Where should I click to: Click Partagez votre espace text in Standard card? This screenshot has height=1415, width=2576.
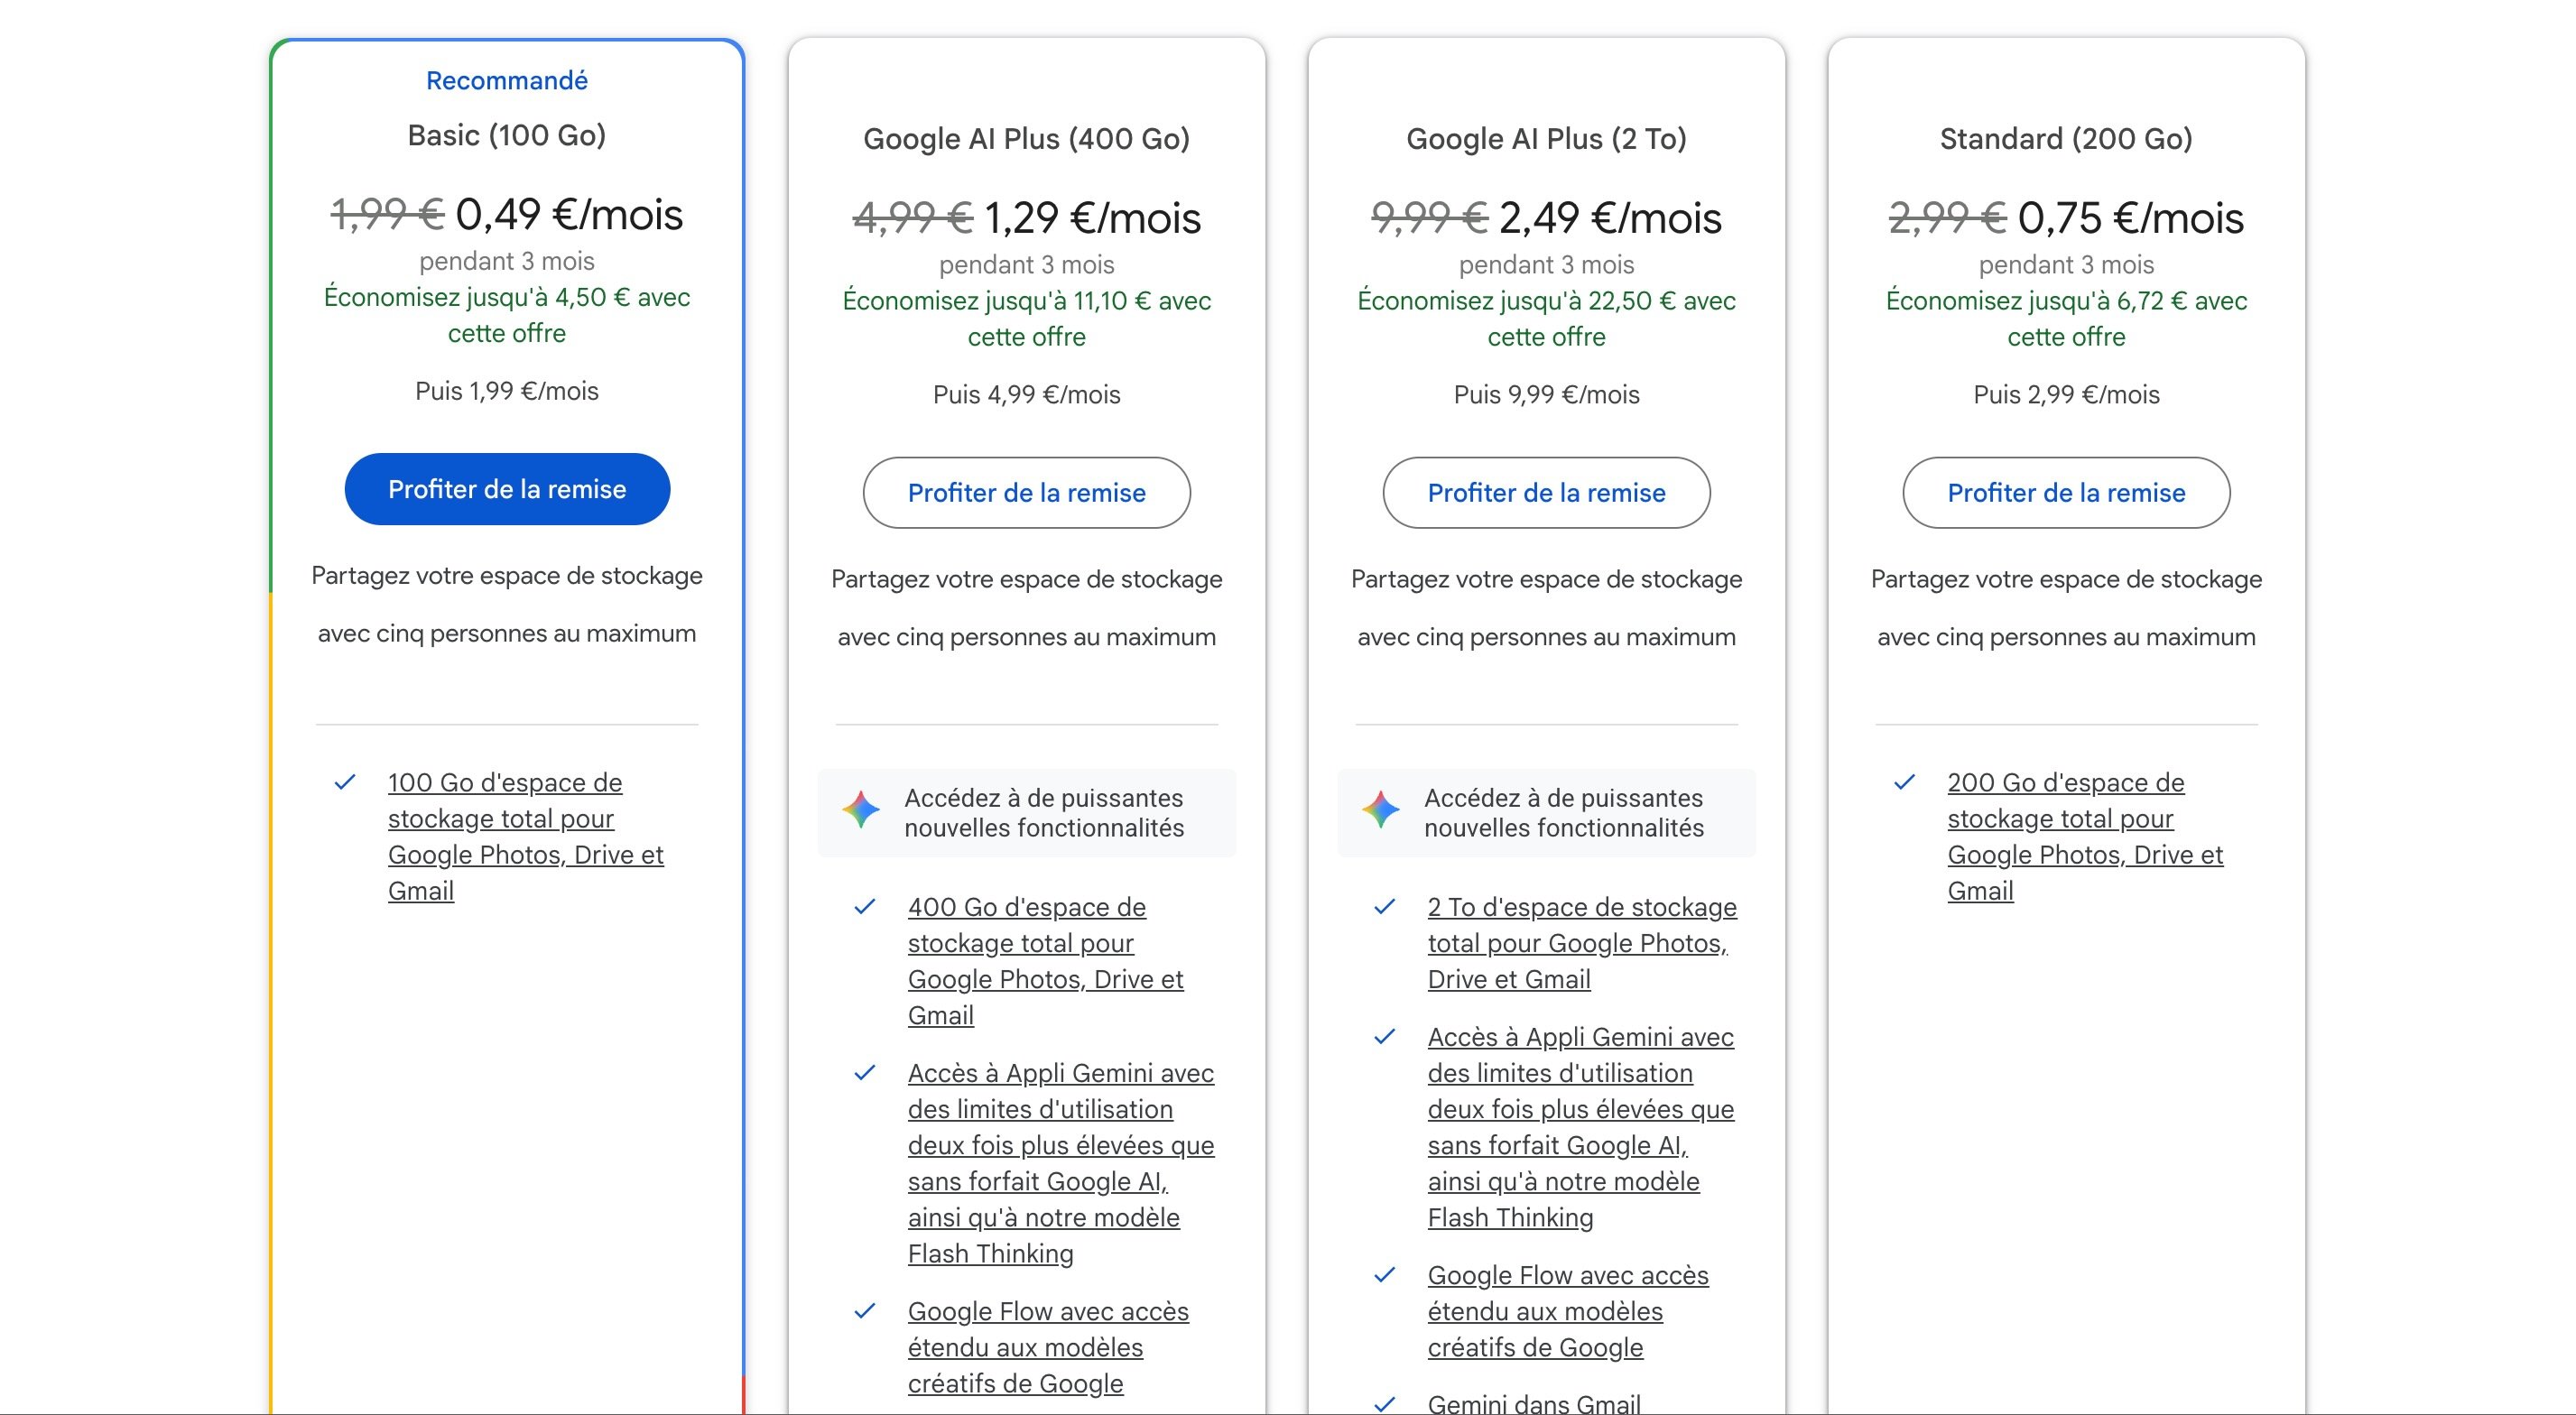2067,608
